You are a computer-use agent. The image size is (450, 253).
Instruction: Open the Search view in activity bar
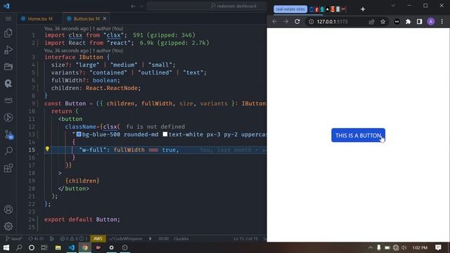pos(8,151)
